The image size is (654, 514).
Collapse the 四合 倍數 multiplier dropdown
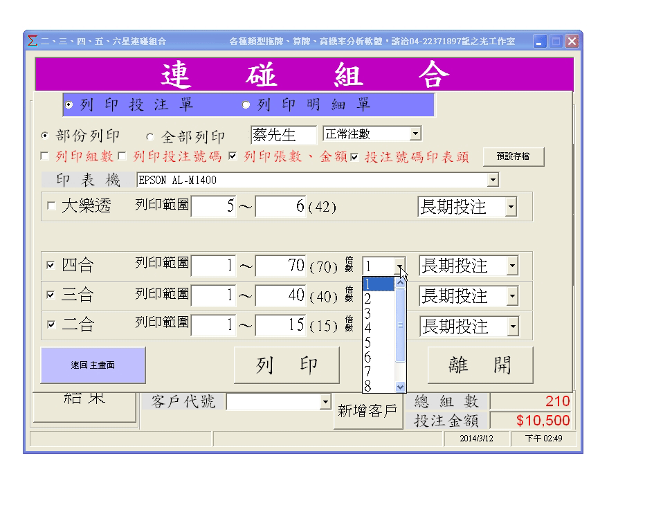tap(399, 266)
